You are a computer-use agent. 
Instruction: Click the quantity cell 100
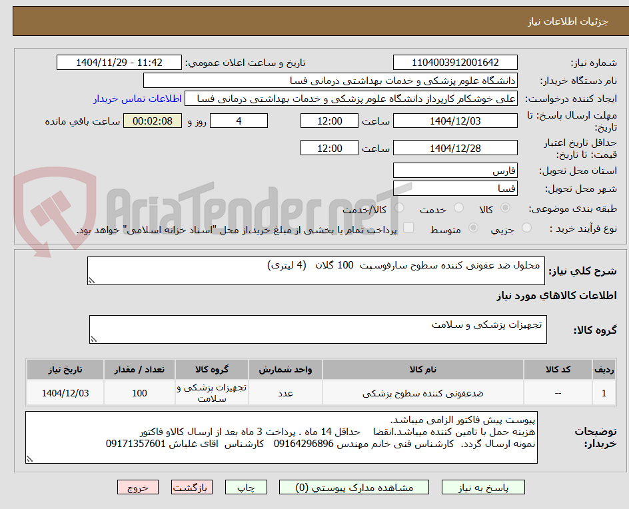(x=139, y=393)
